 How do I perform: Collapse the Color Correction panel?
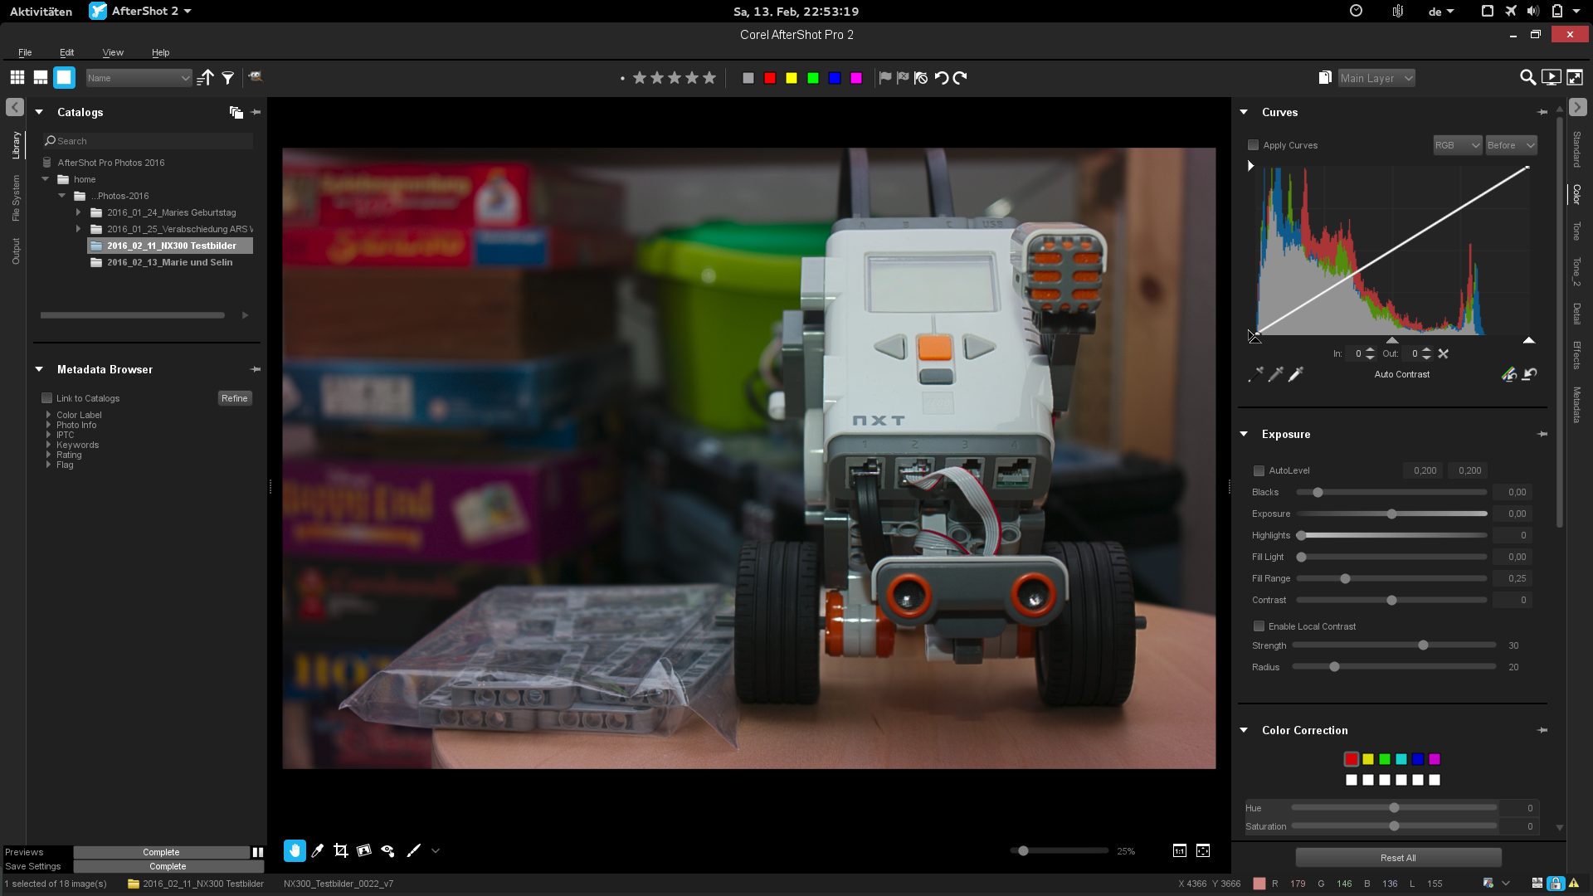pos(1244,730)
